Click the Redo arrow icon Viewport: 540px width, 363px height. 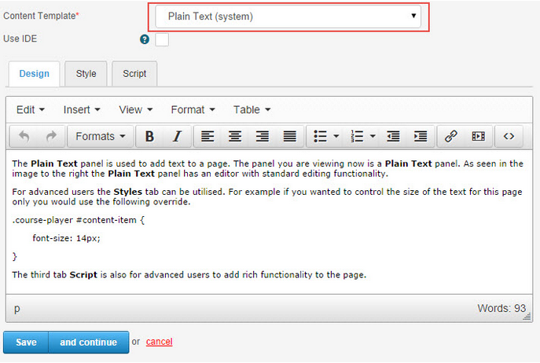point(51,136)
